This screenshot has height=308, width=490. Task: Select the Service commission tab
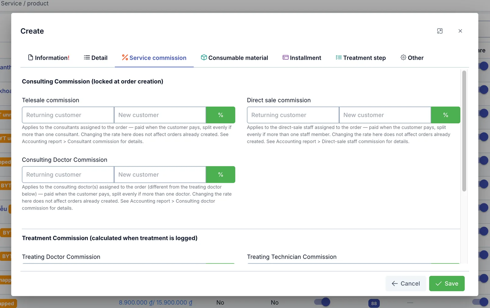pos(154,58)
